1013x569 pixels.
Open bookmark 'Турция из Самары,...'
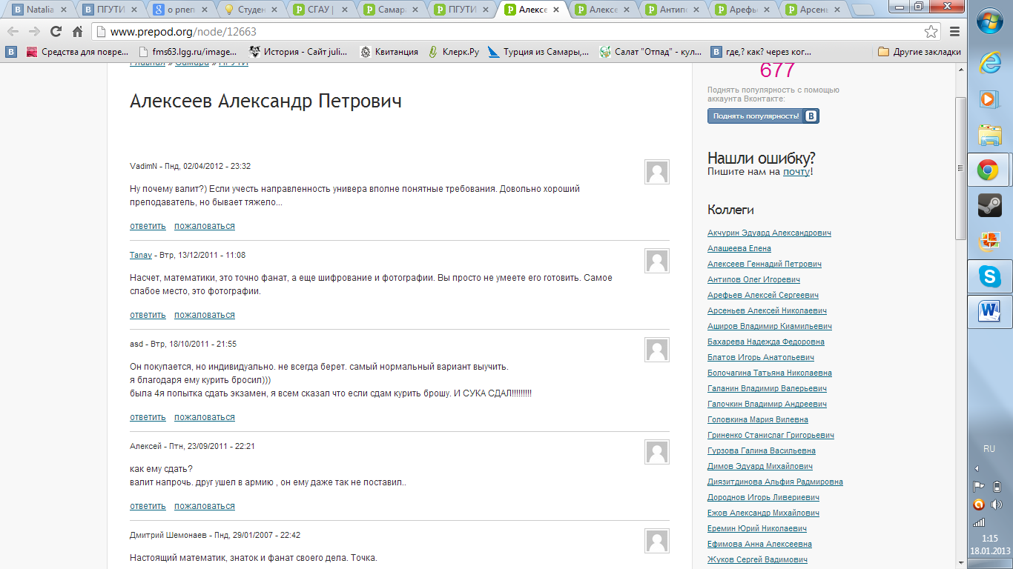point(538,52)
